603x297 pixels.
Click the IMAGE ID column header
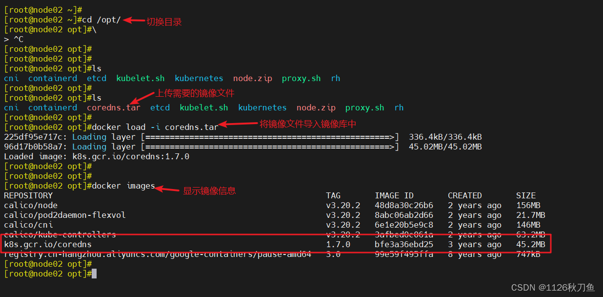394,195
